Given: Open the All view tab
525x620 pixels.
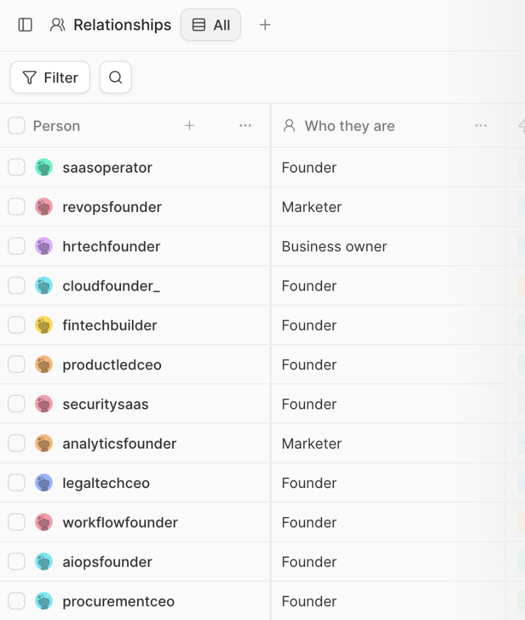Looking at the screenshot, I should pyautogui.click(x=211, y=25).
